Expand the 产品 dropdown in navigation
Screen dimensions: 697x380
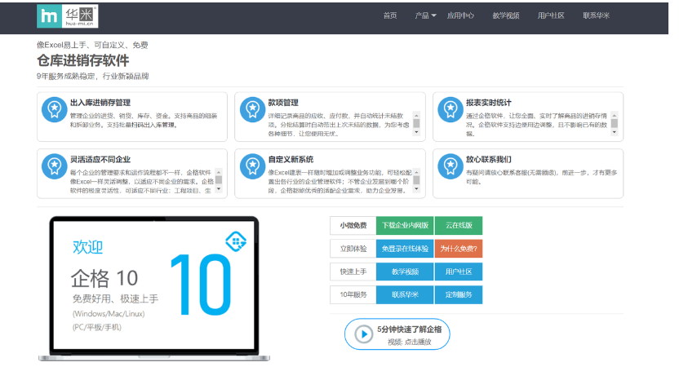tap(425, 15)
